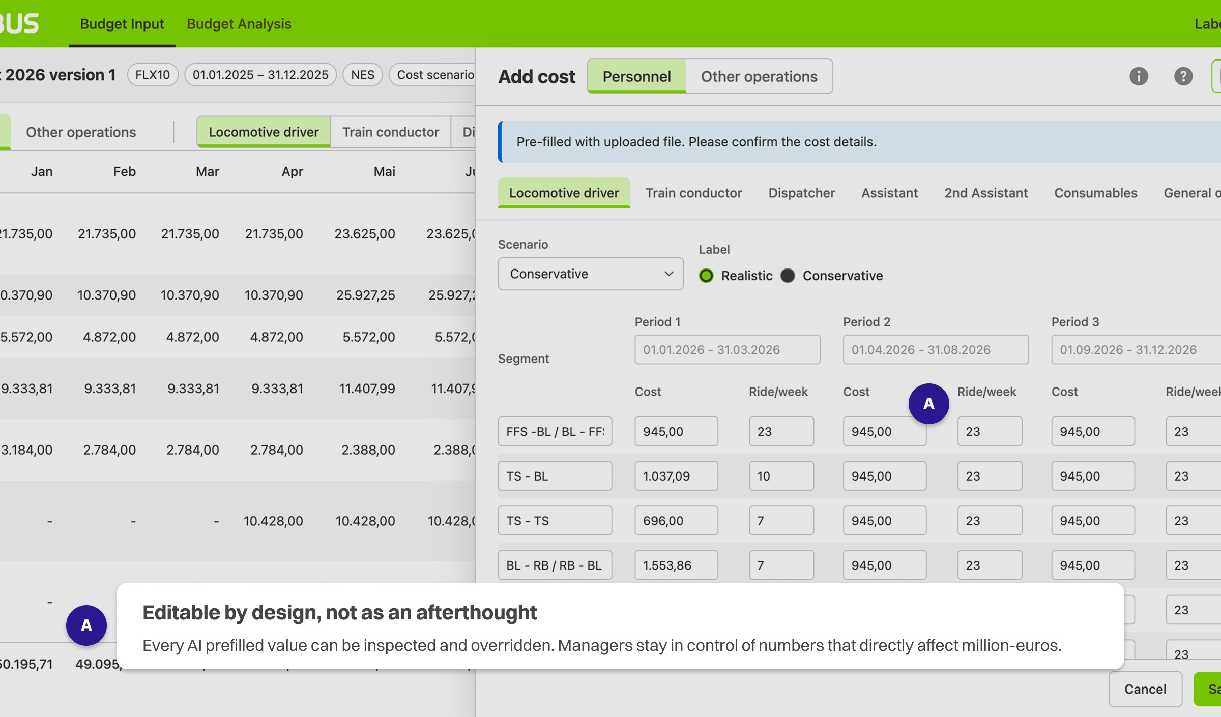Open the Scenario Conservative dropdown
Image resolution: width=1221 pixels, height=717 pixels.
590,274
